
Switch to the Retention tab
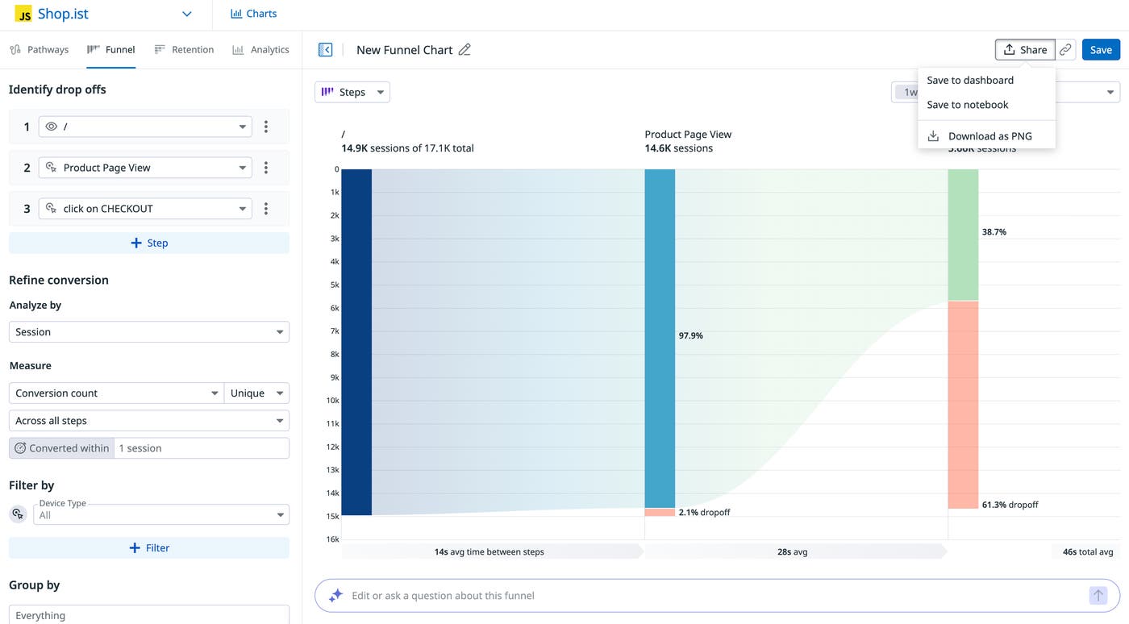pyautogui.click(x=184, y=49)
